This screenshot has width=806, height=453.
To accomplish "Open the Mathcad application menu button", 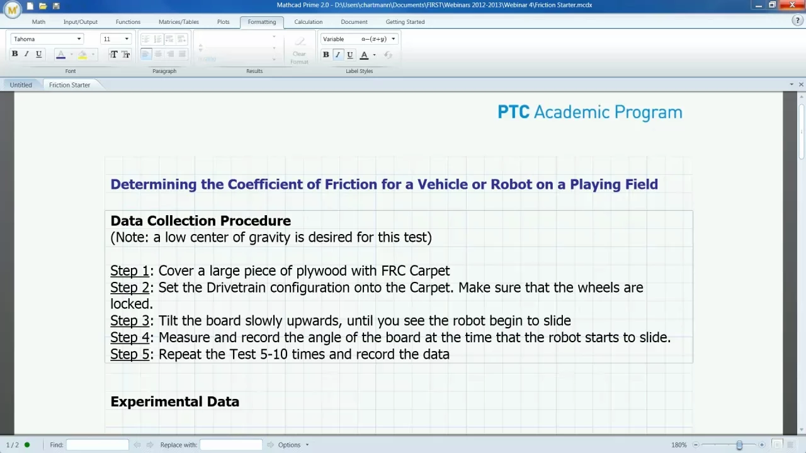I will click(x=12, y=10).
